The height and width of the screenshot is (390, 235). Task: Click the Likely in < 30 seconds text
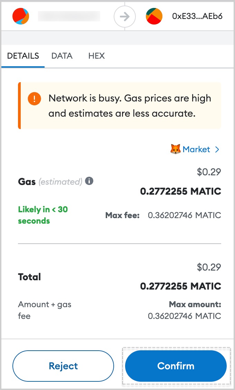click(x=43, y=215)
